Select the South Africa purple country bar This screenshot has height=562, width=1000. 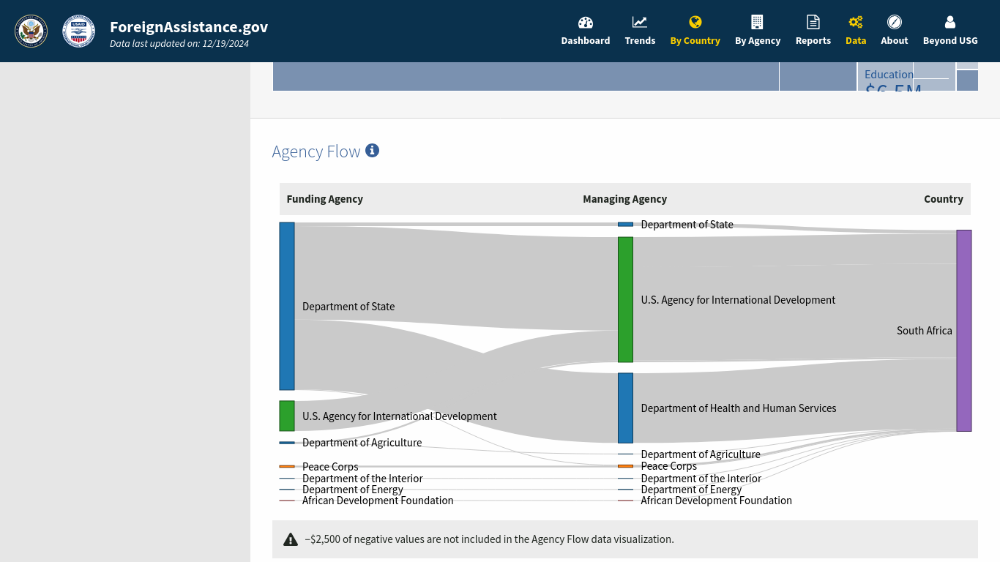[x=964, y=331]
